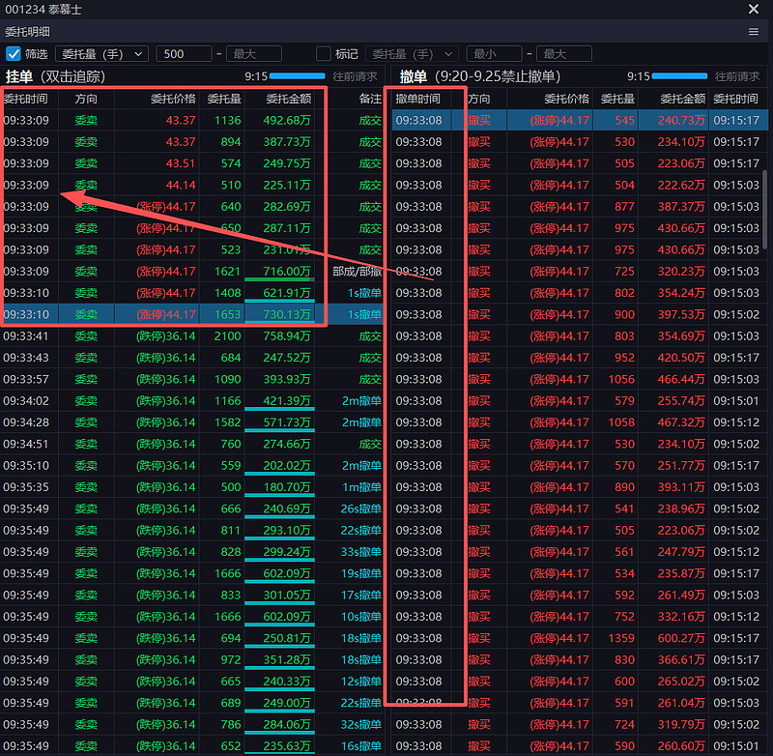The height and width of the screenshot is (756, 773).
Task: Open the 标记 委托量(手) dropdown
Action: pos(412,54)
